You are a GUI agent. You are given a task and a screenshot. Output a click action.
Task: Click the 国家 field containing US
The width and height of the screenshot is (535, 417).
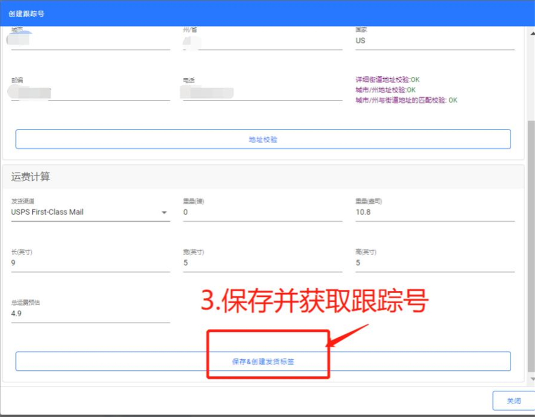click(x=435, y=41)
